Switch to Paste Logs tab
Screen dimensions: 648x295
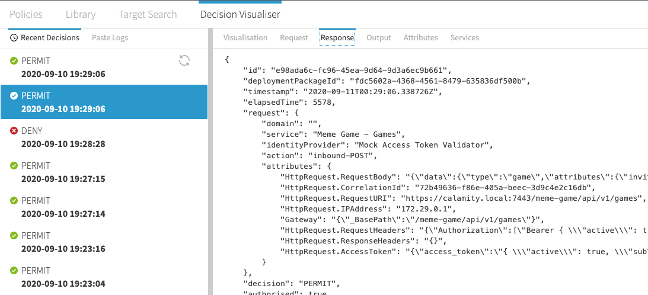pos(110,38)
